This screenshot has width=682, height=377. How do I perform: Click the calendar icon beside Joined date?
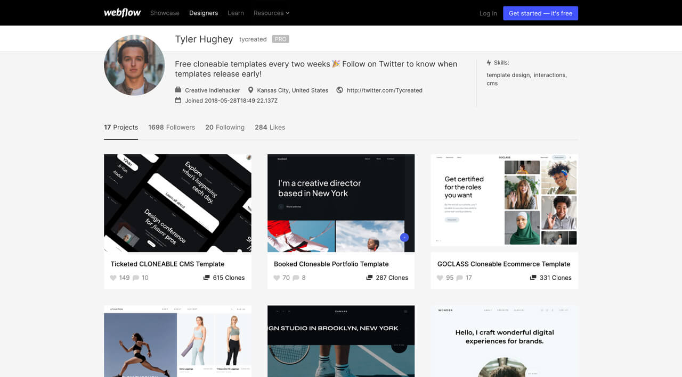(178, 100)
